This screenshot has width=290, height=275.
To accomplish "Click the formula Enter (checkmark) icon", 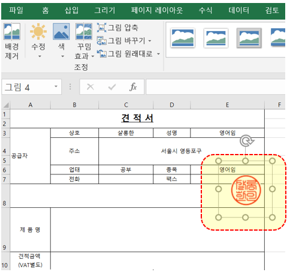I will pyautogui.click(x=112, y=87).
